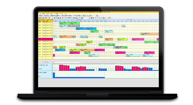Screen dimensions: 193x105
Task: Open the 製番・品番・納期 list dropdown
Action: click(x=46, y=18)
